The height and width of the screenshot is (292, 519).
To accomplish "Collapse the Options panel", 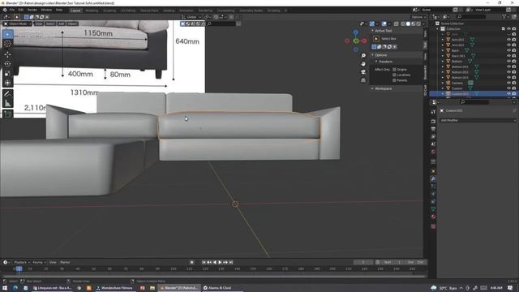I will (x=372, y=55).
